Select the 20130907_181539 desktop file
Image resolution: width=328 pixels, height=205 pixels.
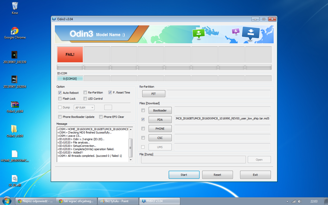pyautogui.click(x=15, y=57)
